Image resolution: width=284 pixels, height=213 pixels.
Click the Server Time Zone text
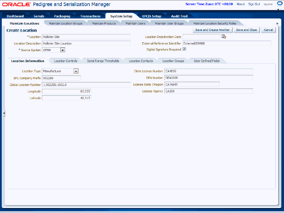(x=209, y=4)
